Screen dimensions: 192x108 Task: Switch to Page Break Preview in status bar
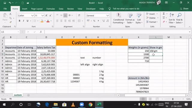[x=157, y=99]
